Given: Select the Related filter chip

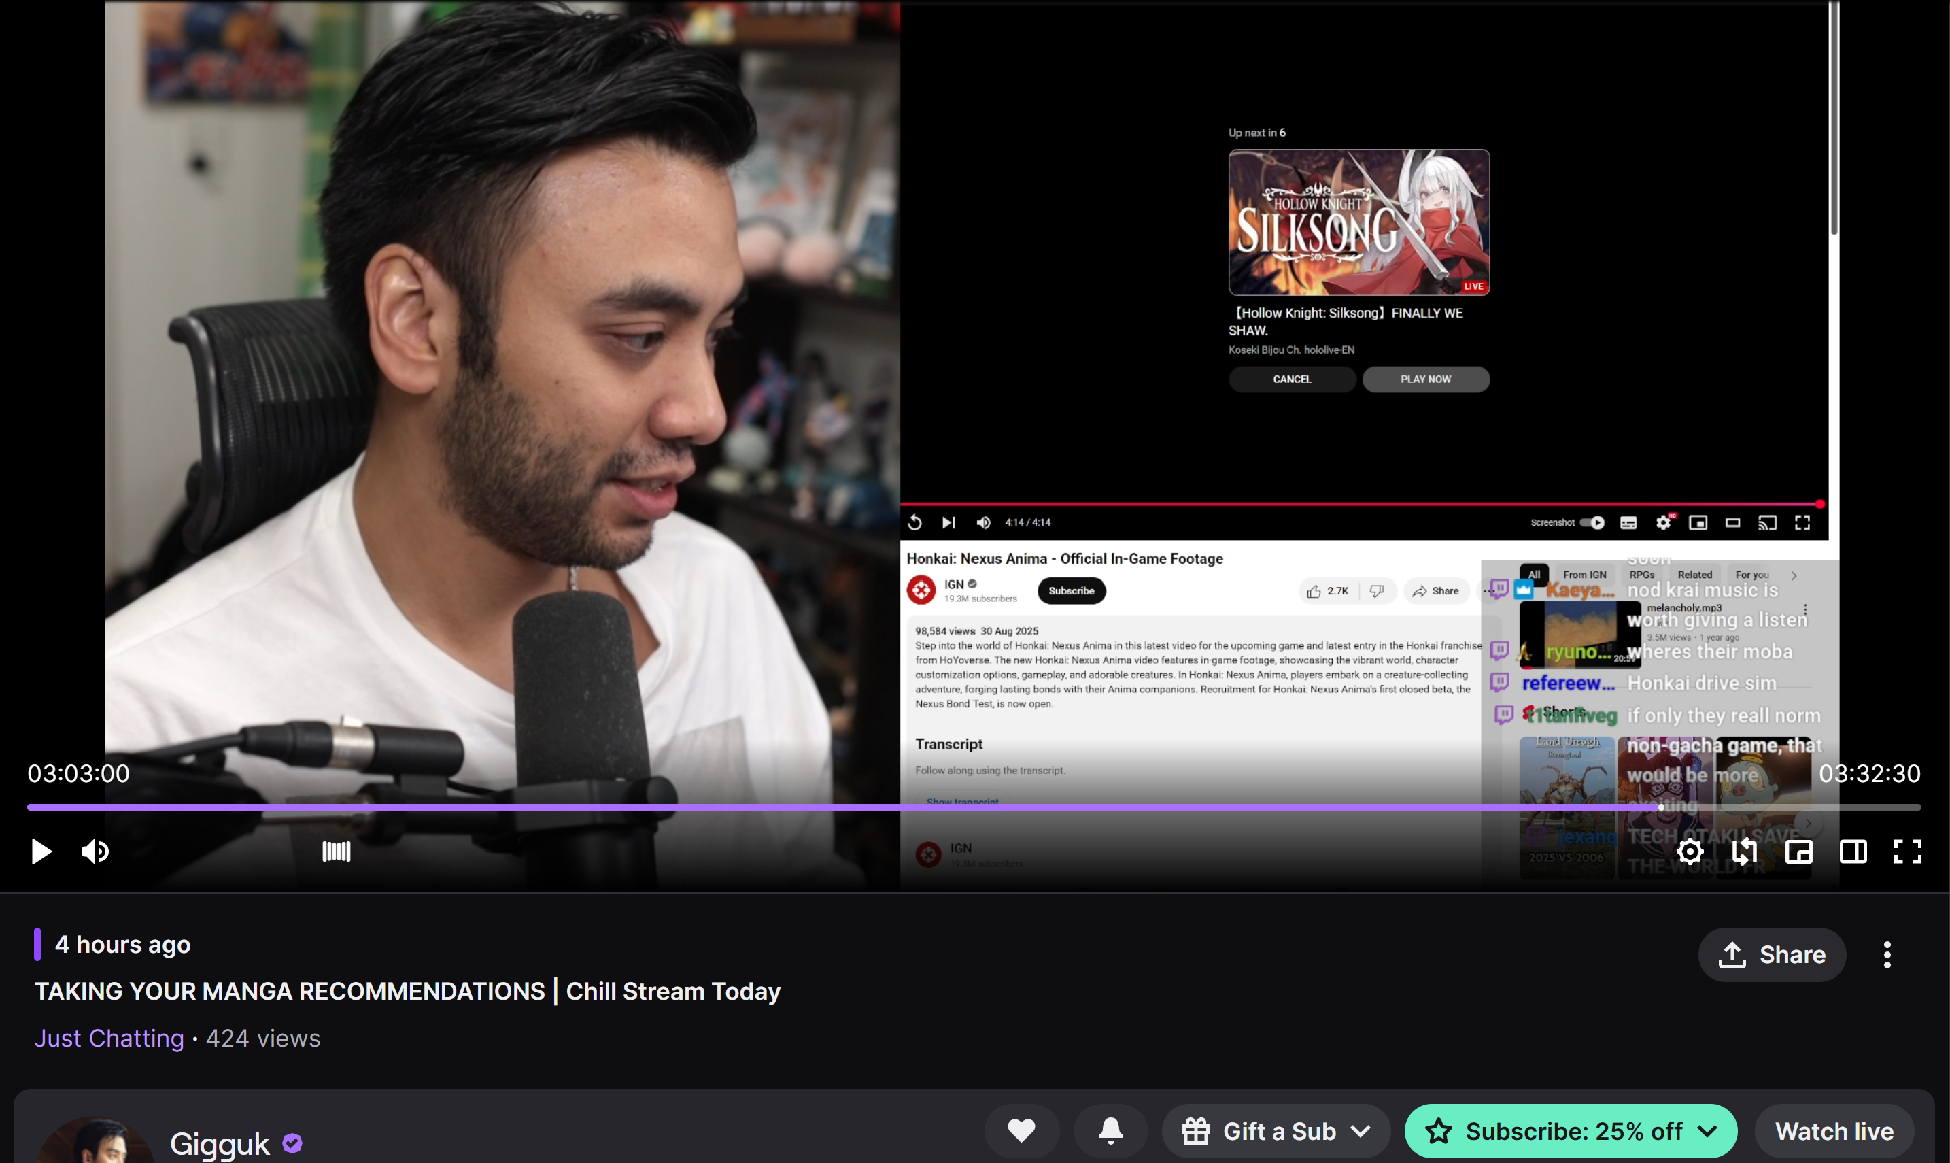Looking at the screenshot, I should tap(1694, 575).
